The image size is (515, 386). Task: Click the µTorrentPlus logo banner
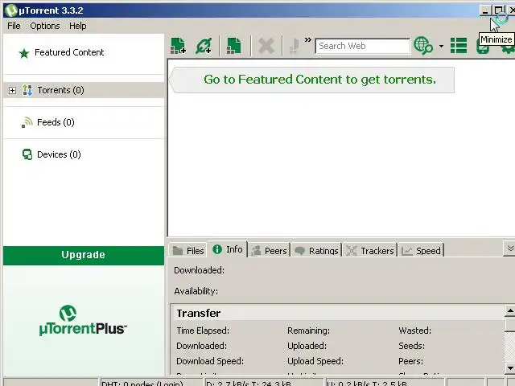84,321
